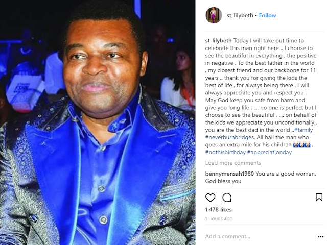Expand Load more comments

(233, 163)
